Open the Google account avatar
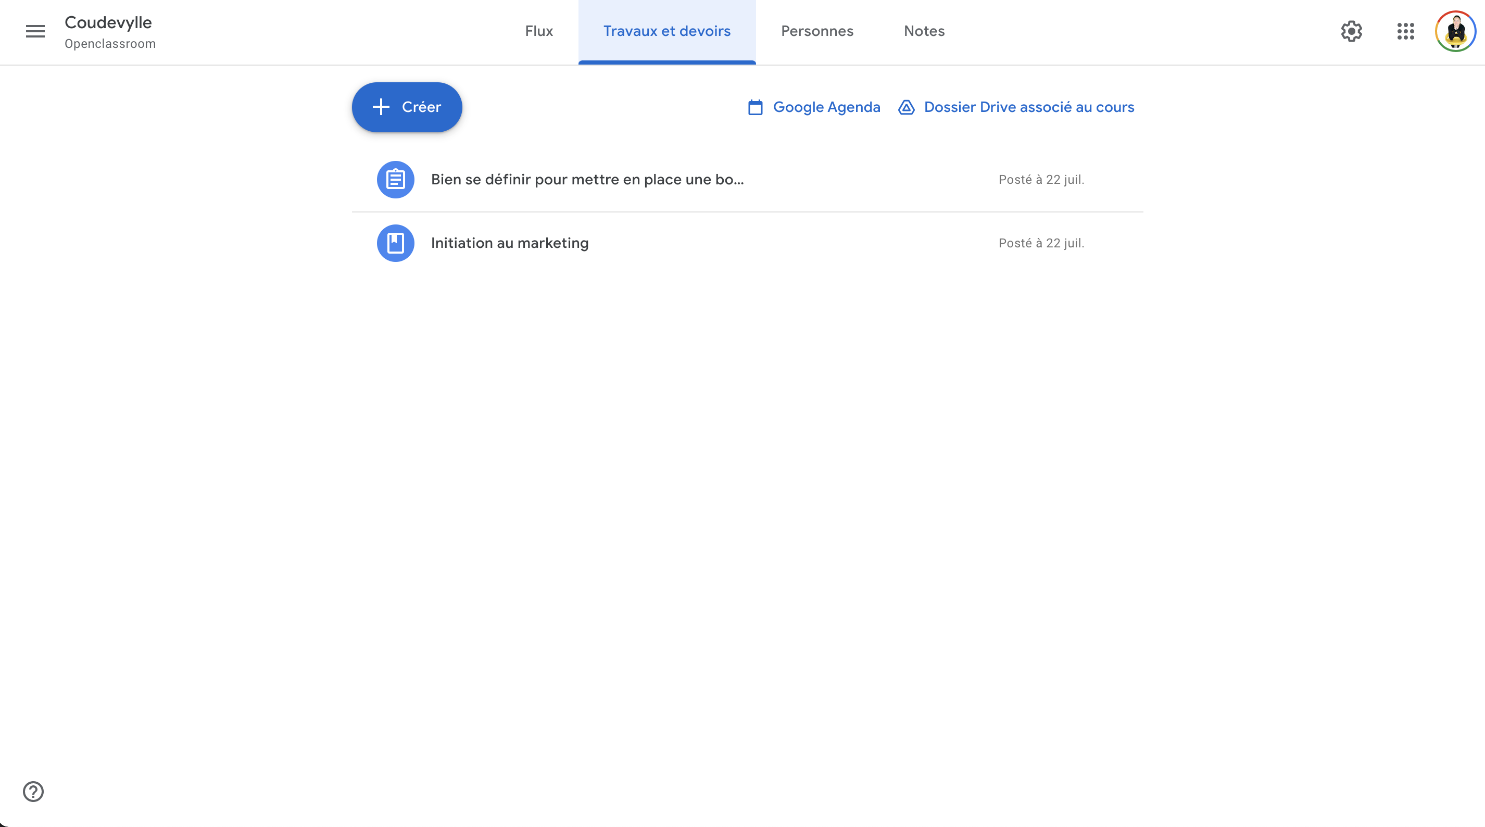The width and height of the screenshot is (1485, 827). [x=1456, y=31]
